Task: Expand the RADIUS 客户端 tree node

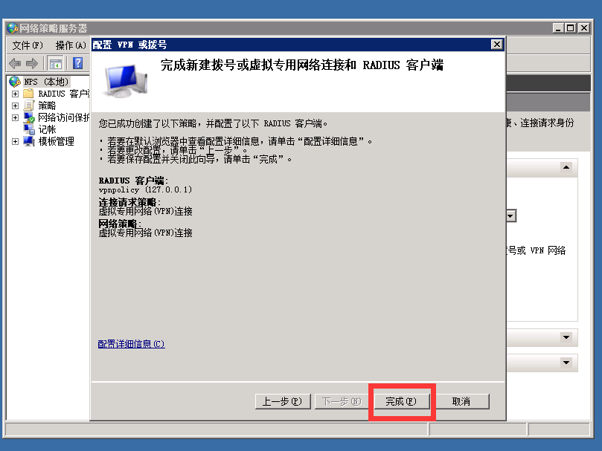Action: pos(15,94)
